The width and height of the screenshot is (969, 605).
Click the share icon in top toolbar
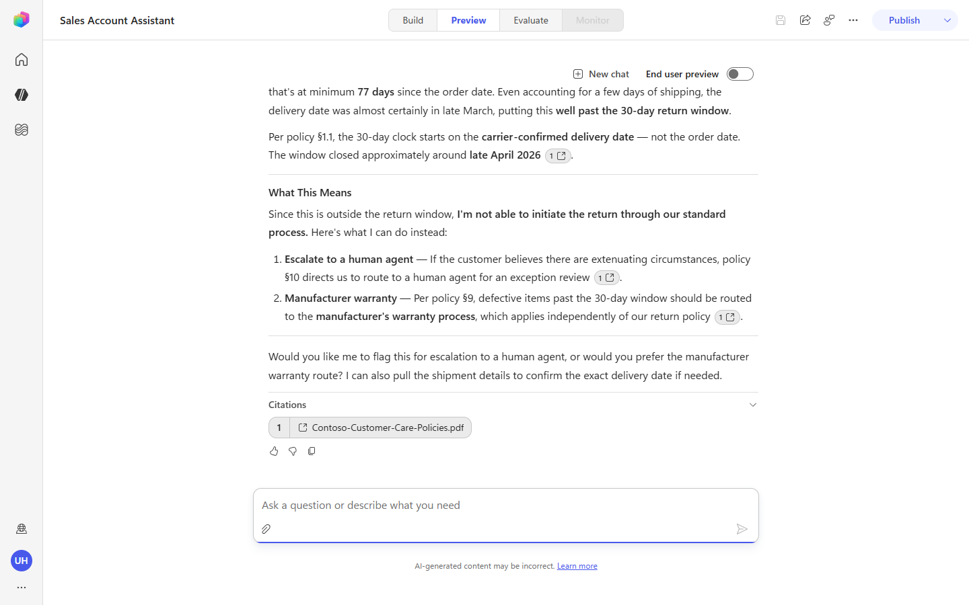pyautogui.click(x=805, y=20)
